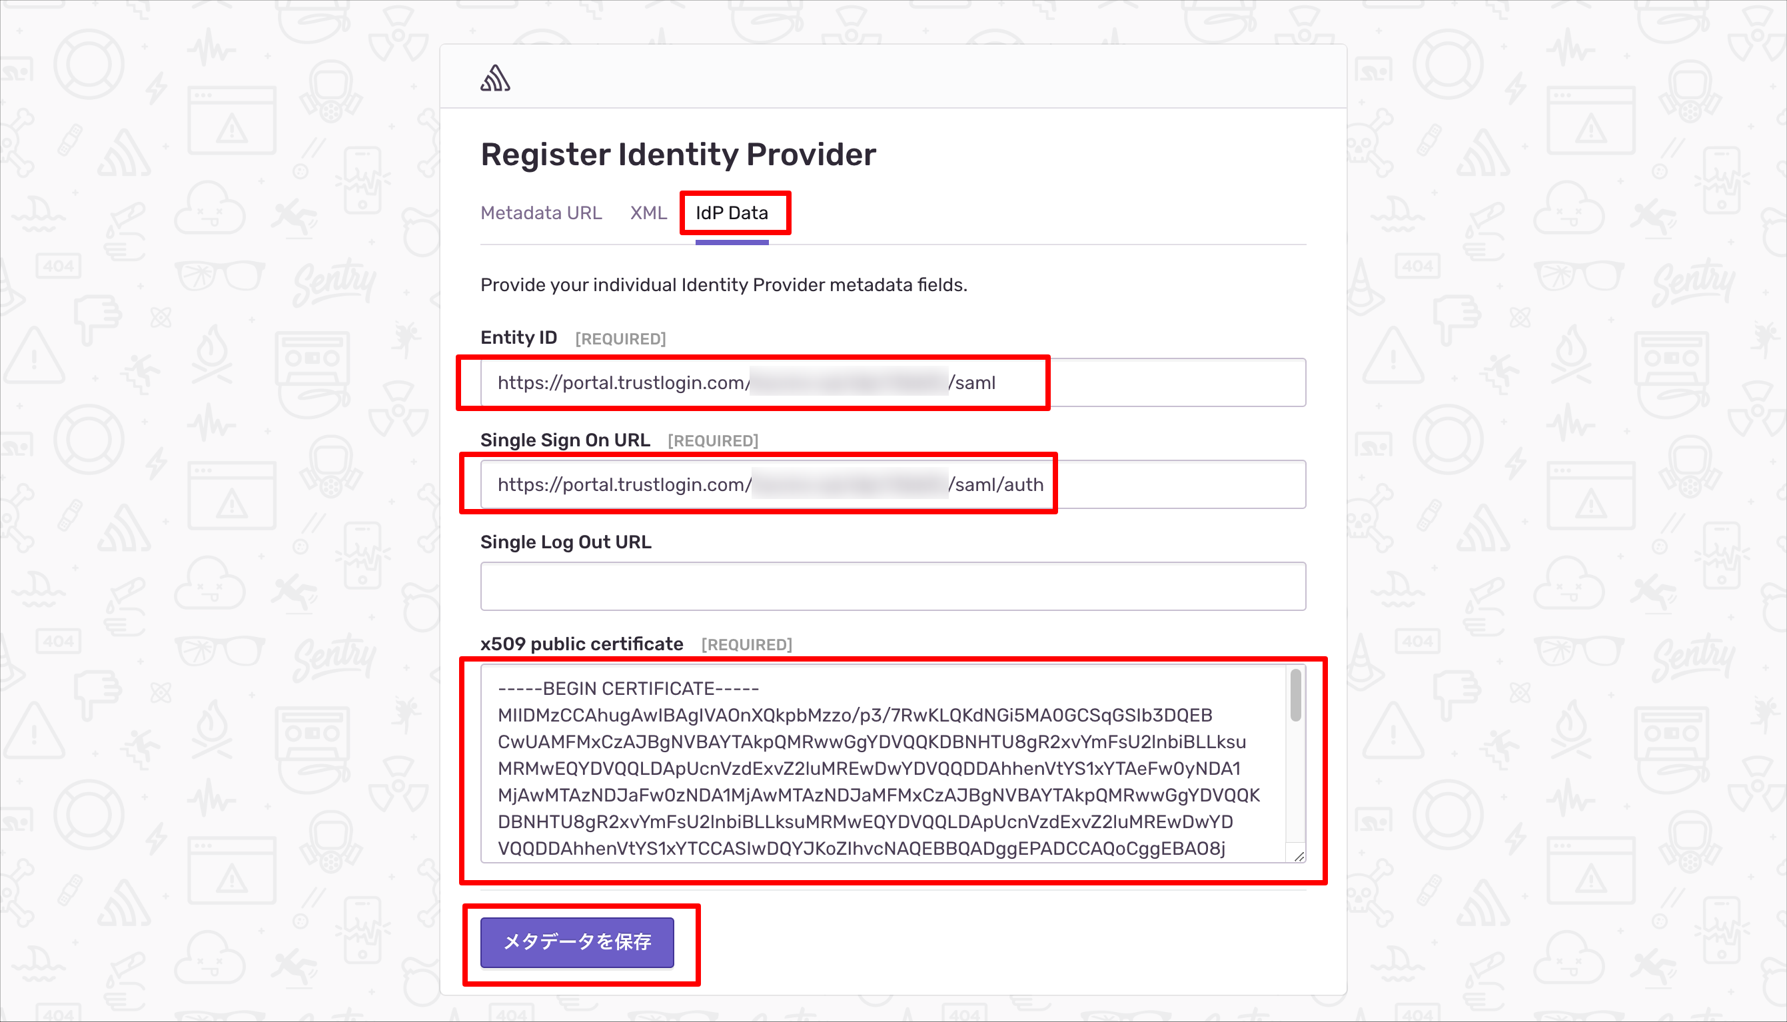The image size is (1787, 1022).
Task: Switch to the Metadata URL tab
Action: (541, 213)
